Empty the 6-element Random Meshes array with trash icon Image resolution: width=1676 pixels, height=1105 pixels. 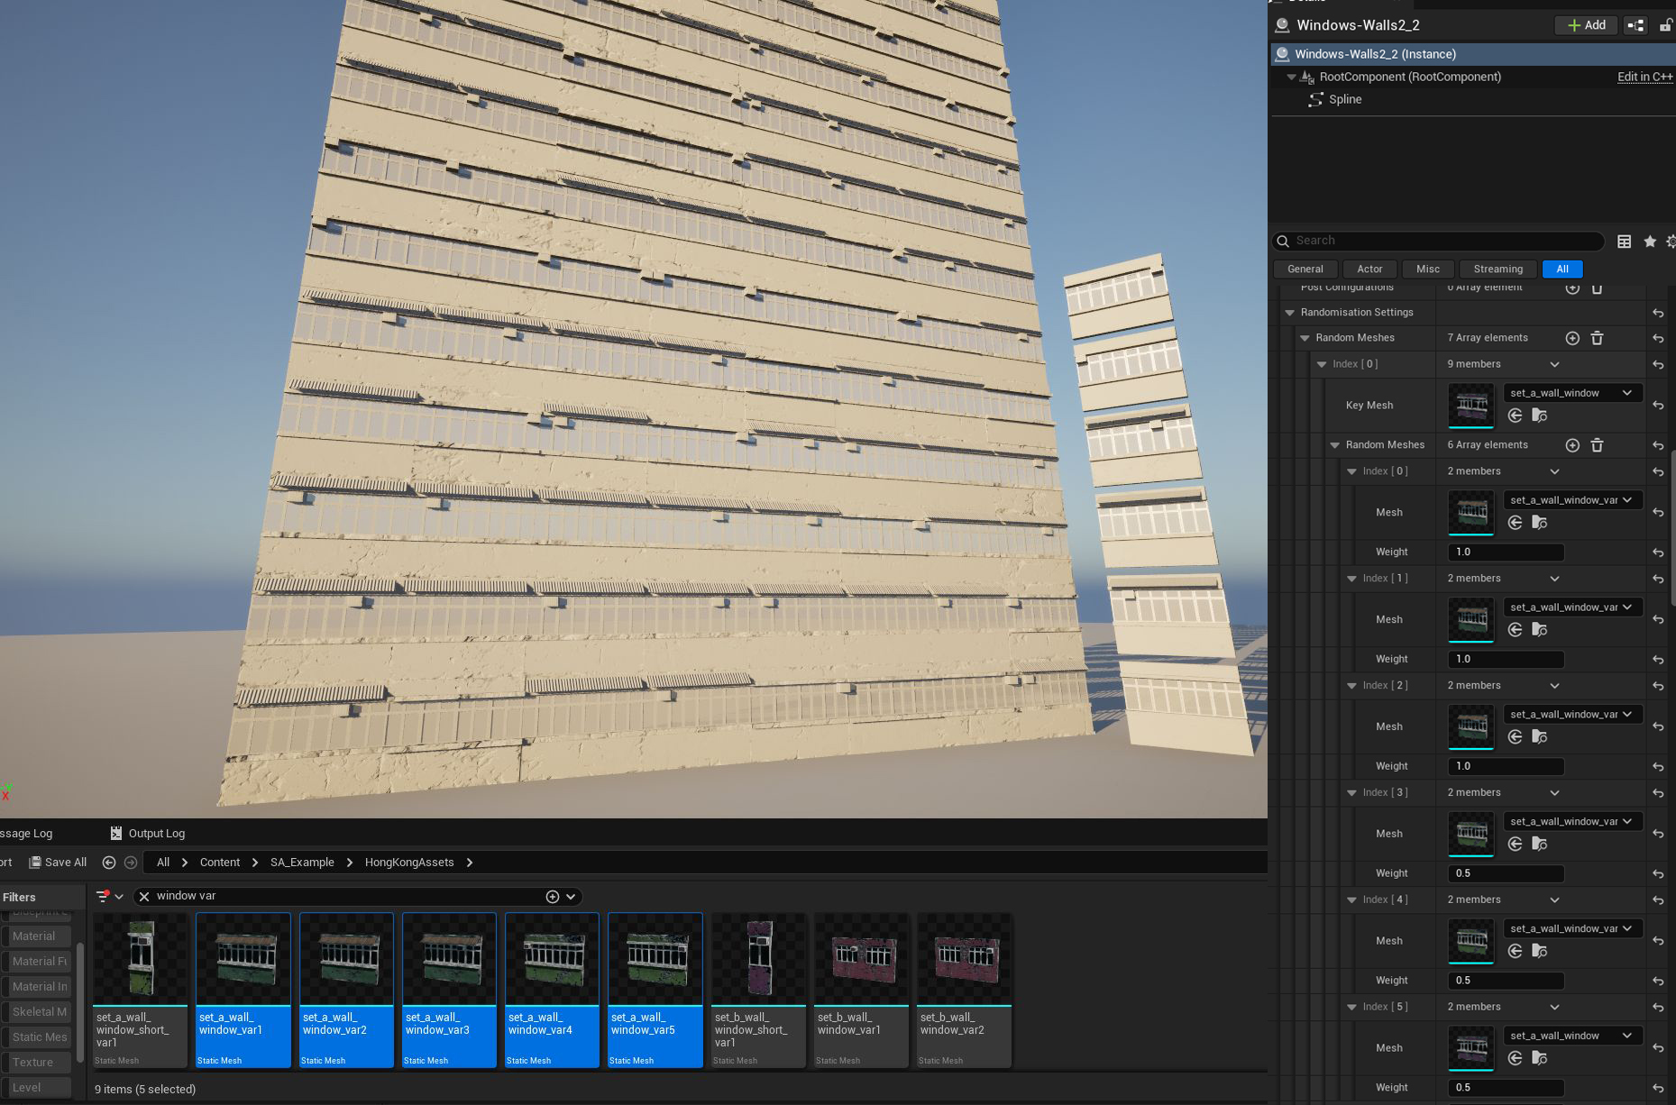pos(1597,445)
